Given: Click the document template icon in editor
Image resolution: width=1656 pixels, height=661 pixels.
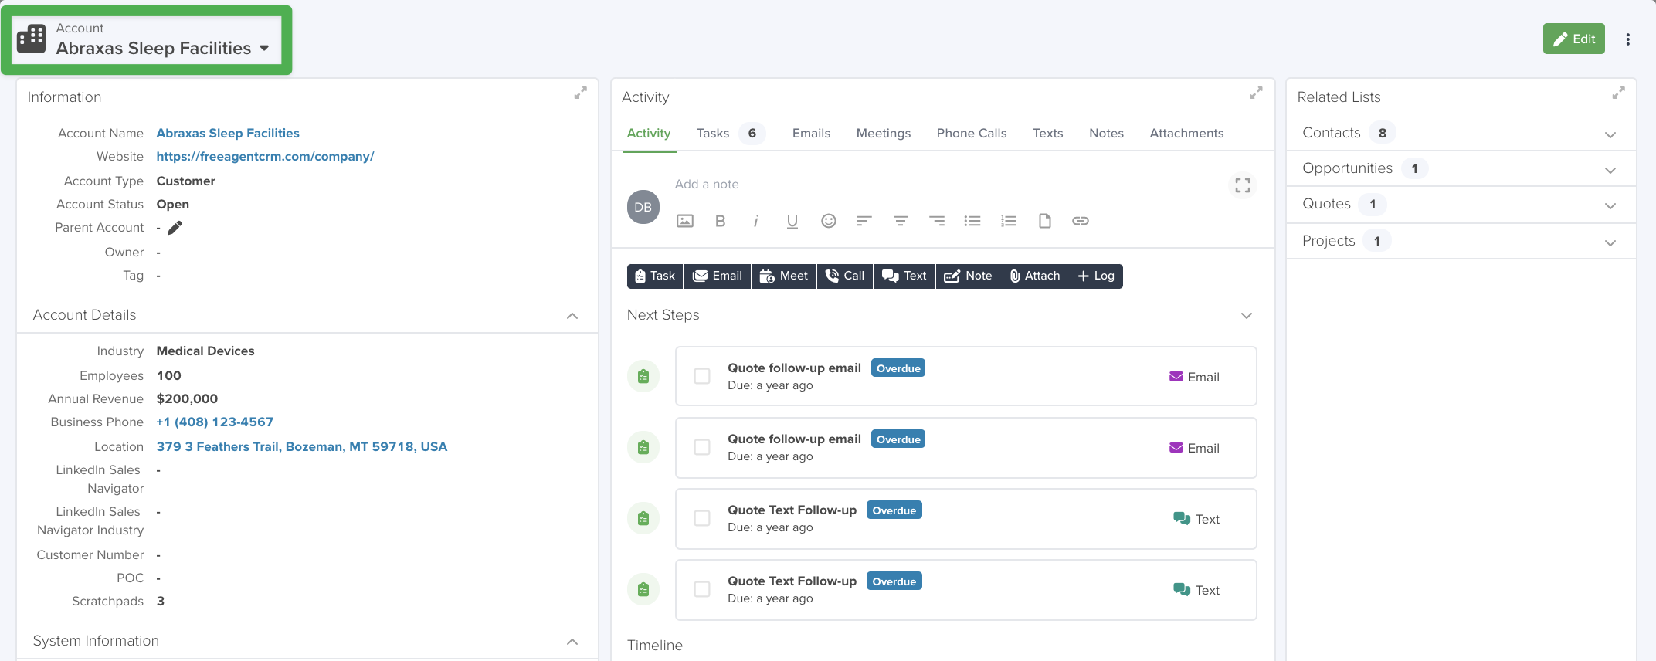Looking at the screenshot, I should pos(1045,221).
